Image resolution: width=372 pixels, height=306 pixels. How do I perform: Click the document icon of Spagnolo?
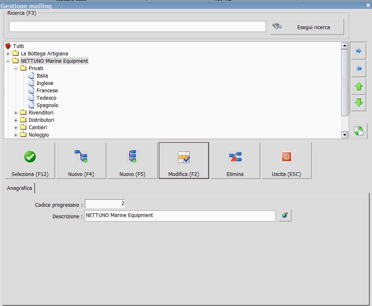point(31,105)
